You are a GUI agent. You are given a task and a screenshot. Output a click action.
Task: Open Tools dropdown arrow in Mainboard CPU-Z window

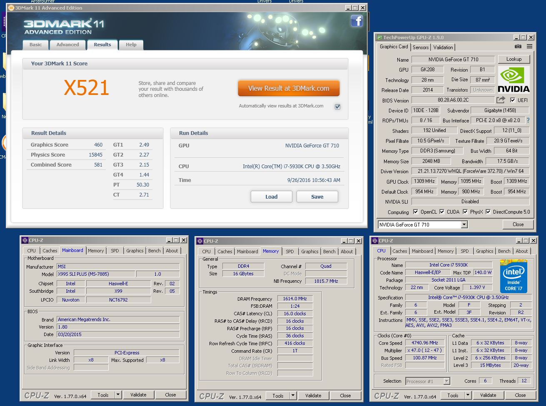pyautogui.click(x=118, y=395)
